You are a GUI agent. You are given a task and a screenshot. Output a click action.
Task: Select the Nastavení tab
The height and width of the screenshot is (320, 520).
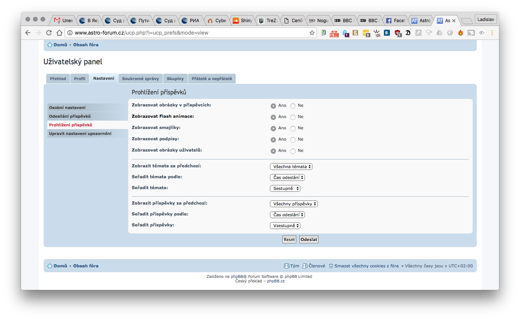tap(104, 78)
